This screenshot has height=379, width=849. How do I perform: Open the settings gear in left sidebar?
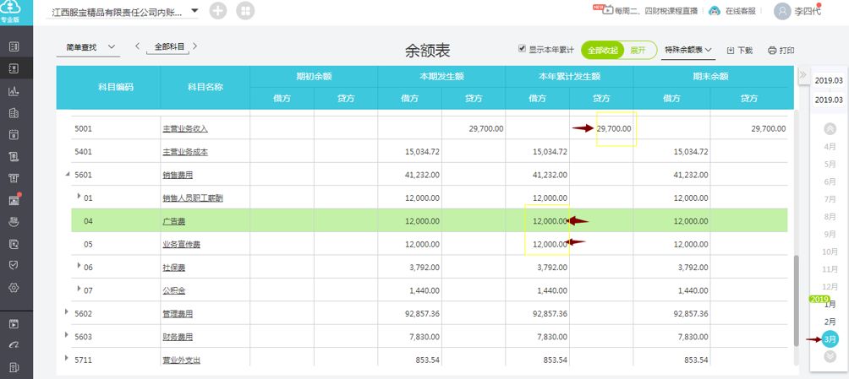point(14,288)
